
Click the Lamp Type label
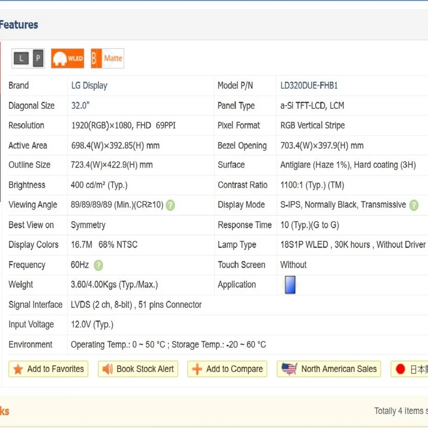point(237,245)
